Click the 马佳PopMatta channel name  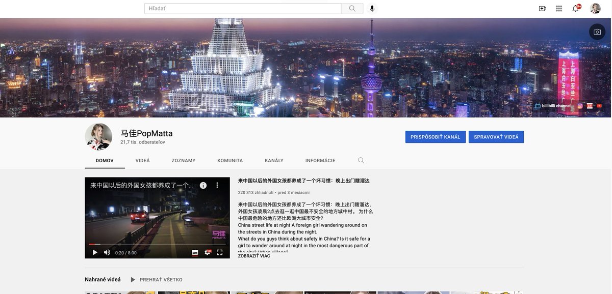coord(146,133)
